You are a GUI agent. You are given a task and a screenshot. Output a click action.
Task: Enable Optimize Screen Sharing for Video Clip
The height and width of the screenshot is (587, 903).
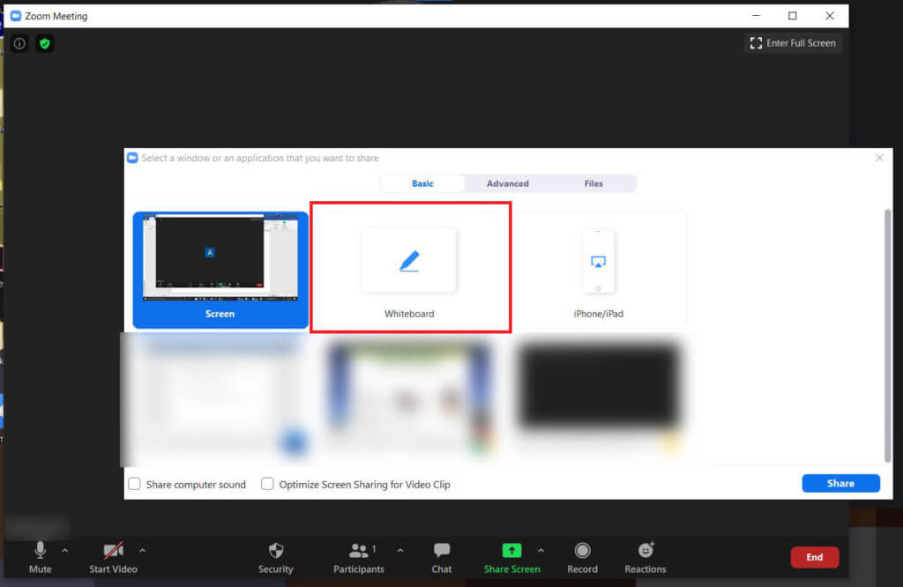267,484
